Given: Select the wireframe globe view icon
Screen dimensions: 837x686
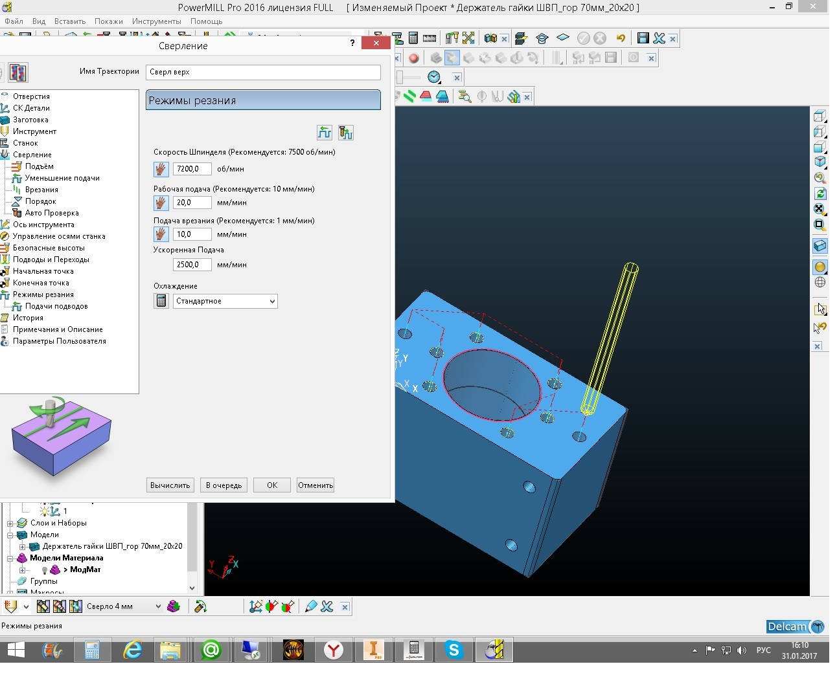Looking at the screenshot, I should point(820,282).
